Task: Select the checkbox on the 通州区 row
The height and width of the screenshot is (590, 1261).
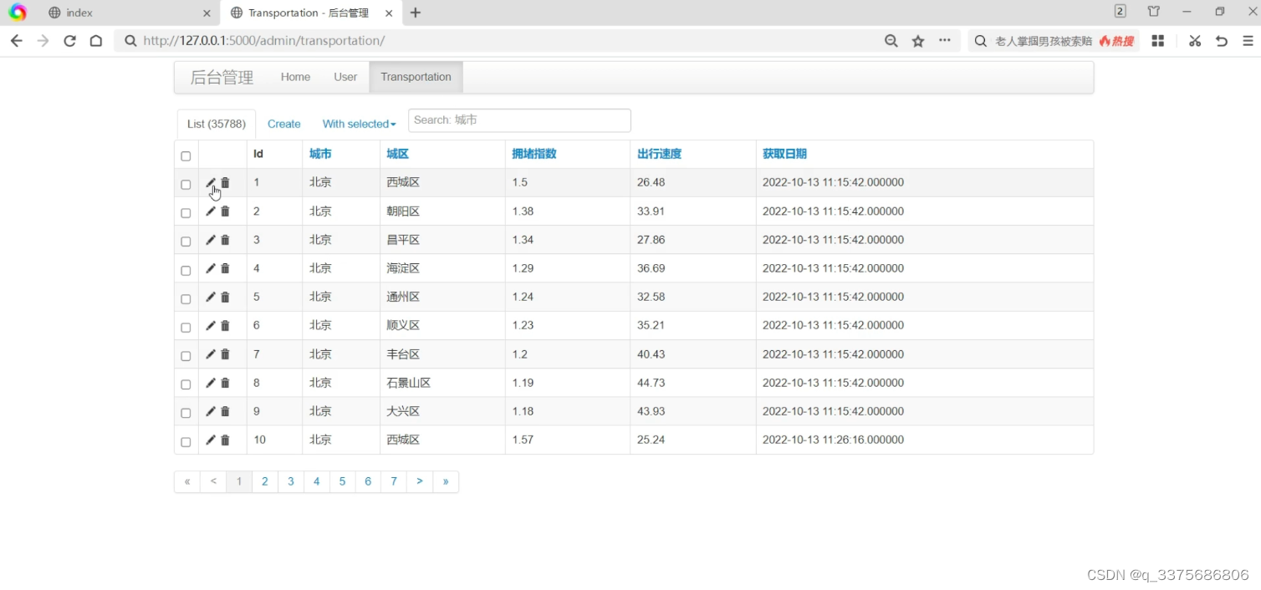Action: click(186, 298)
